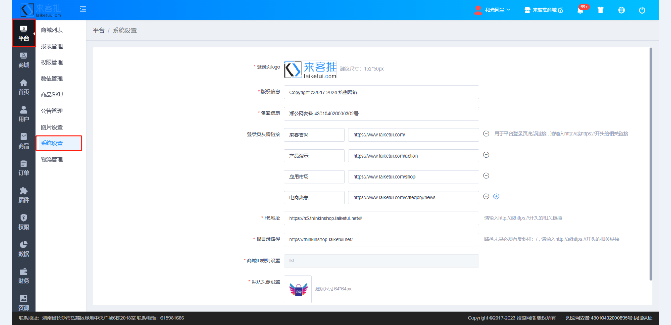Screen dimensions: 671x325
Task: Open the globe language icon
Action: 621,10
